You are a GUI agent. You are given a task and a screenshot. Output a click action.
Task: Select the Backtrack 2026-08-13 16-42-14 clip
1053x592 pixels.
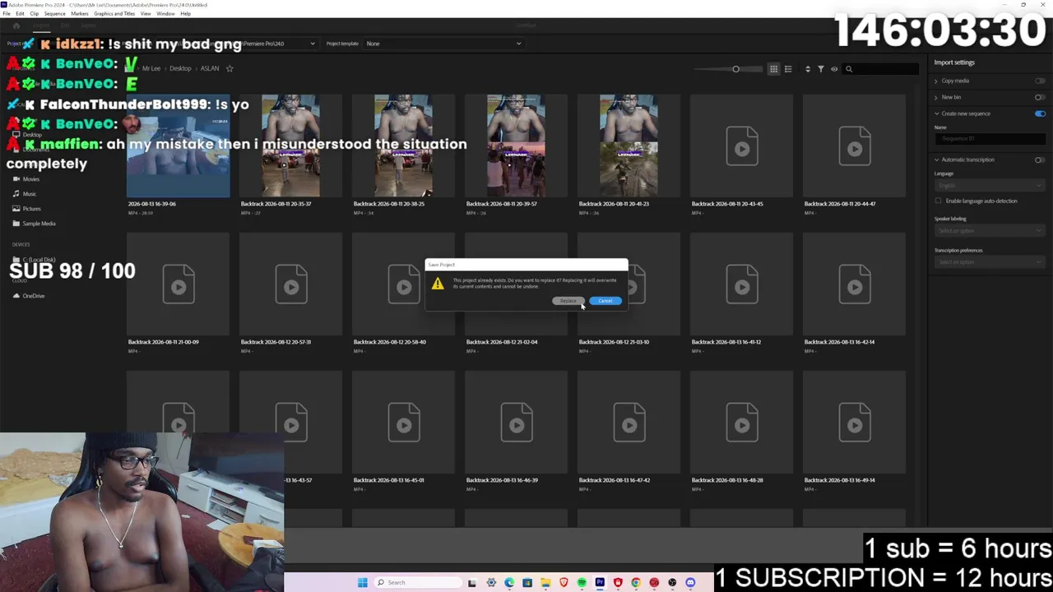855,284
